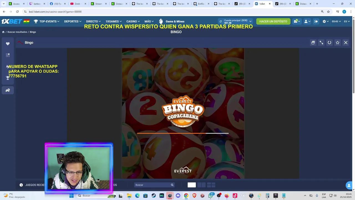Click HACER UN DEPÓSITO button

coord(273,21)
